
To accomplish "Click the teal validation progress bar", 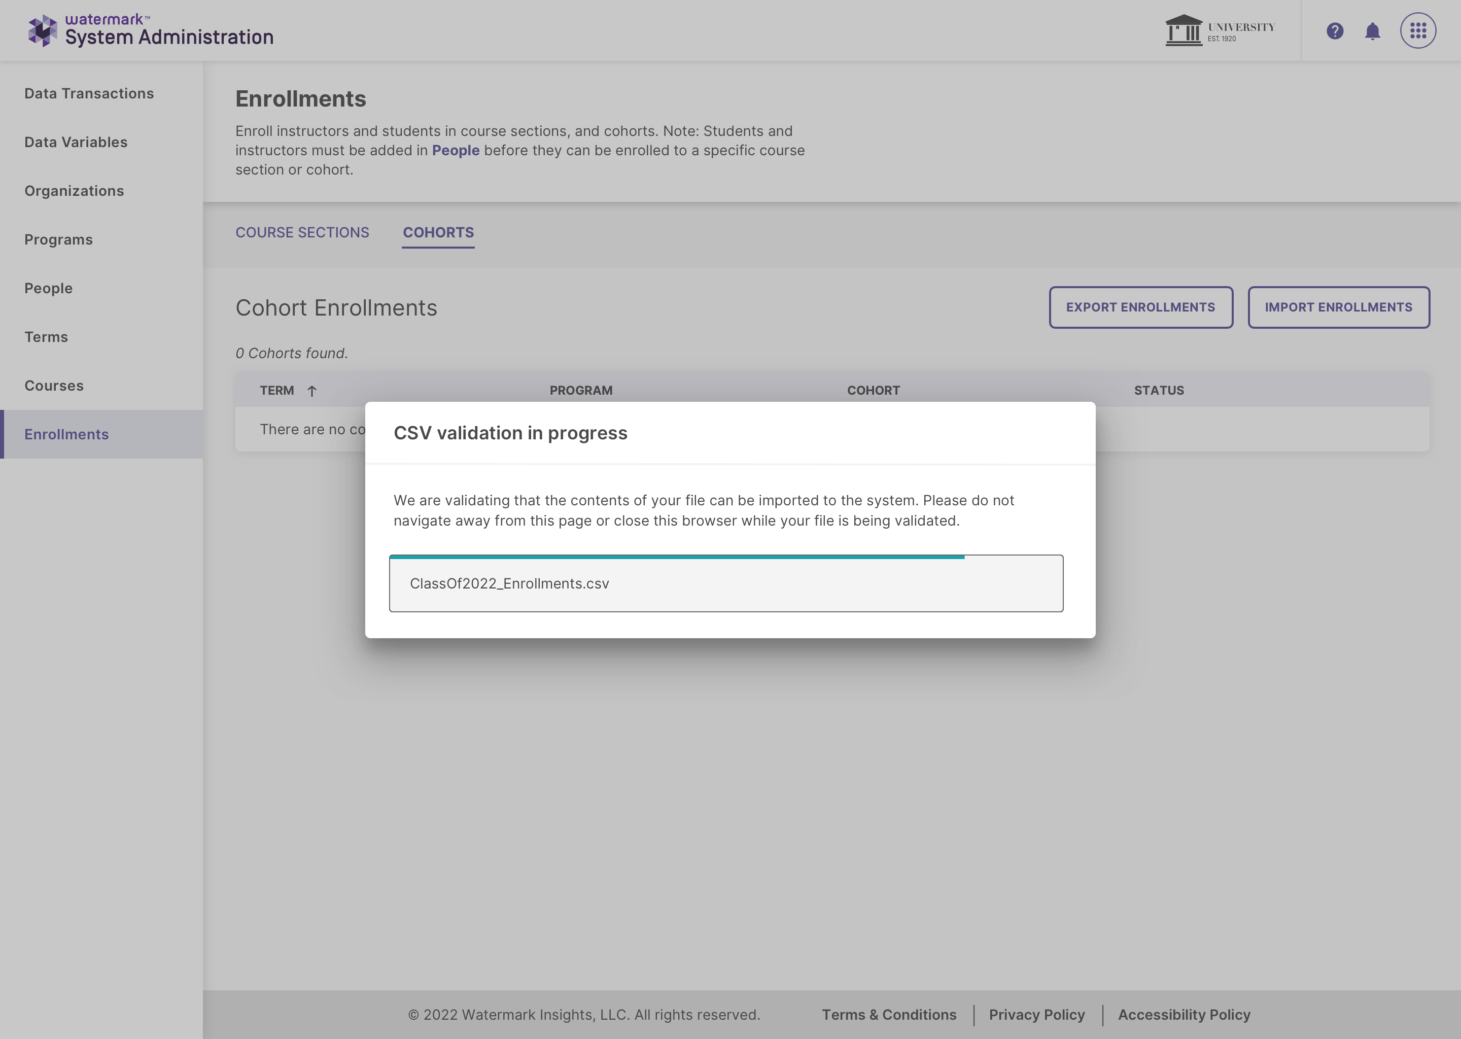I will pyautogui.click(x=677, y=557).
